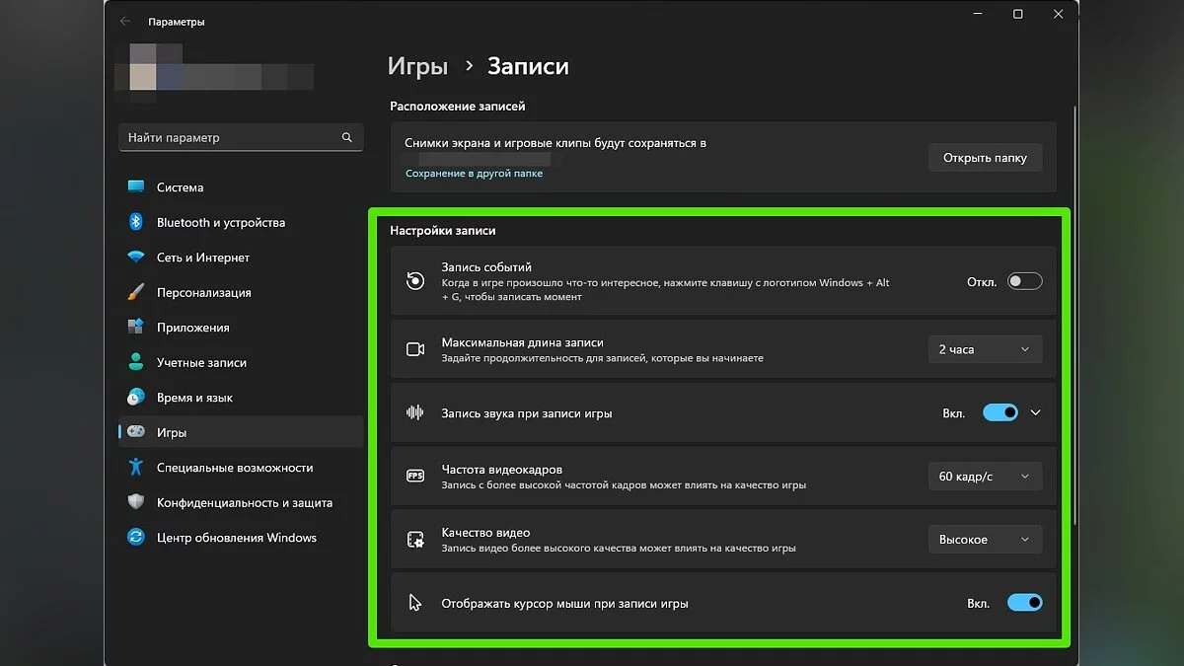
Task: Disable Отображать курсор мыши toggle
Action: click(1024, 603)
